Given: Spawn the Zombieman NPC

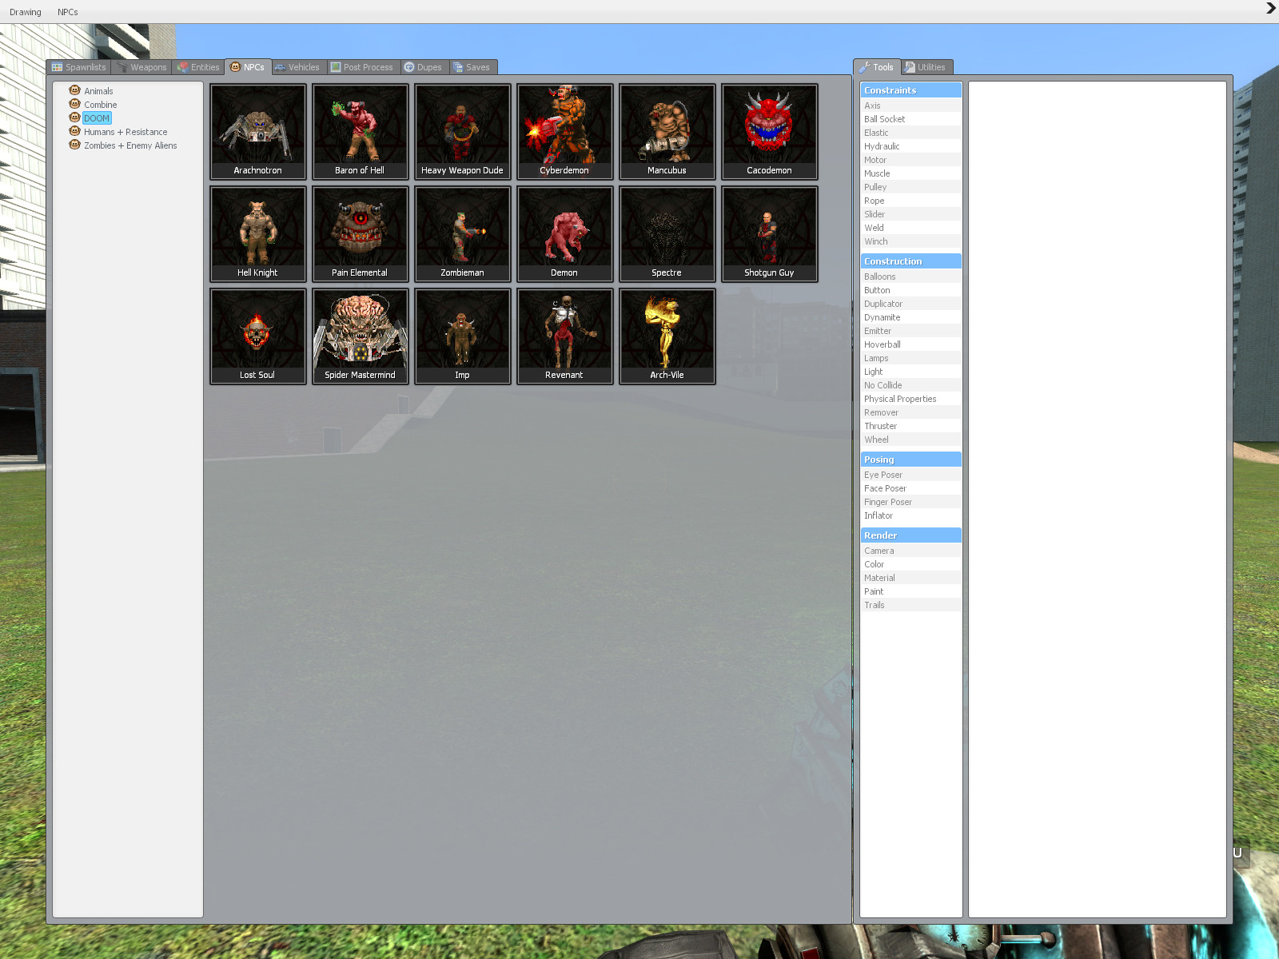Looking at the screenshot, I should 462,234.
